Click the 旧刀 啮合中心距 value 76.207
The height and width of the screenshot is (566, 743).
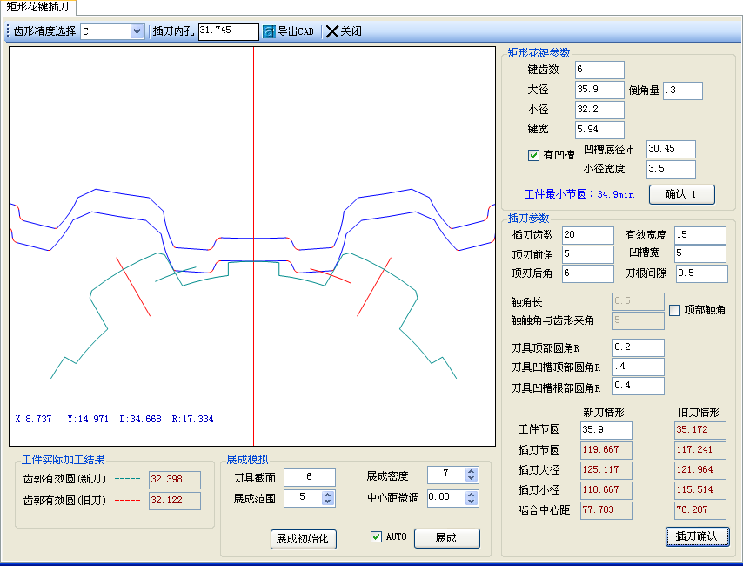point(700,510)
